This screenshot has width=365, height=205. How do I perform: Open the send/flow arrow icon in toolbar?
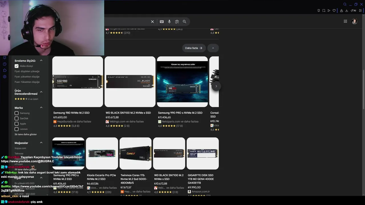pos(329,11)
